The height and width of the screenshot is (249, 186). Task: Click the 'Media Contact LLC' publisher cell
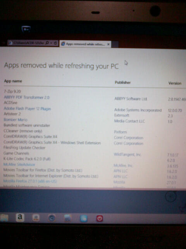coord(129,121)
